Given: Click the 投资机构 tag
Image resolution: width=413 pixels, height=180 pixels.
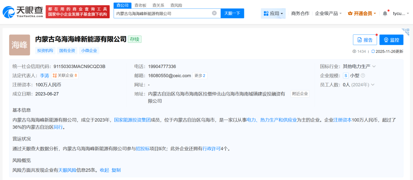Looking at the screenshot, I should 45,50.
